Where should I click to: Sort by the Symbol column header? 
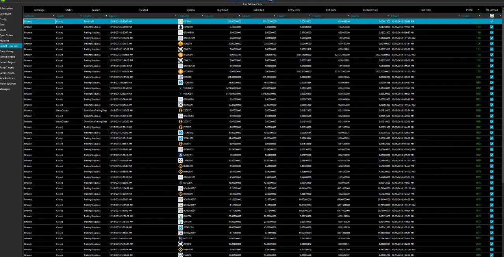[x=191, y=10]
